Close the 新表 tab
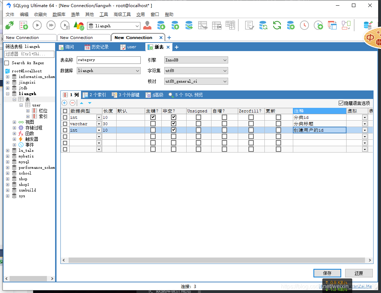 168,47
